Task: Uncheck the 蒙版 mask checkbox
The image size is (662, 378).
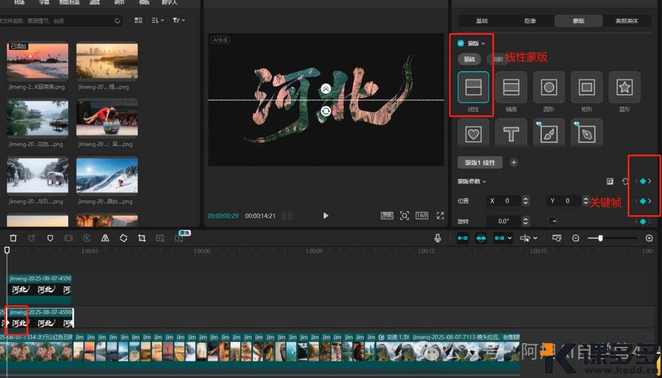Action: (x=460, y=43)
